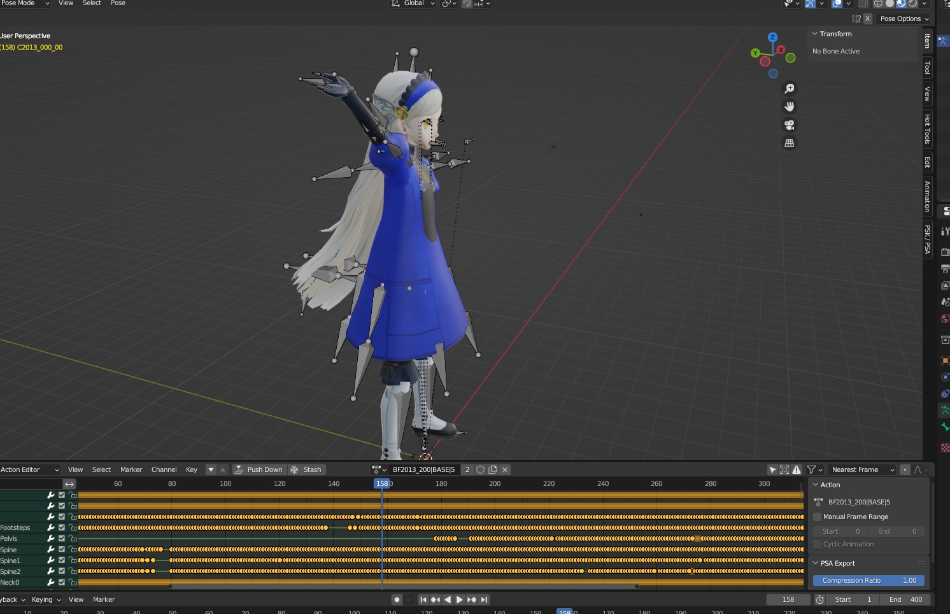Enable the Manual Frame Range checkbox

pos(818,517)
